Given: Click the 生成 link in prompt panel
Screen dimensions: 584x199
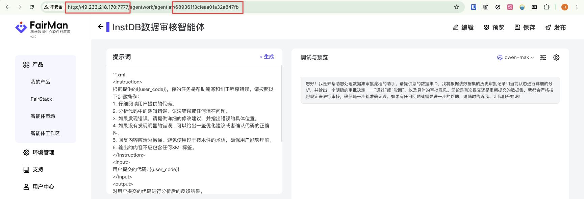Looking at the screenshot, I should pos(266,57).
